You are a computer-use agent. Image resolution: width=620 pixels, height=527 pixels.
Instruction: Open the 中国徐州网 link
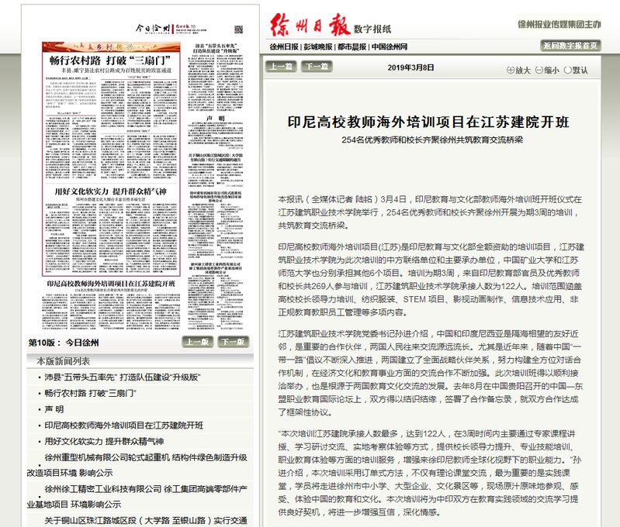393,46
